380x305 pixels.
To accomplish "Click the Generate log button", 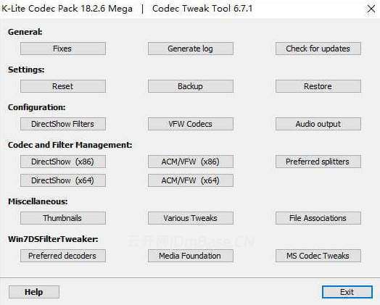I will coord(191,49).
